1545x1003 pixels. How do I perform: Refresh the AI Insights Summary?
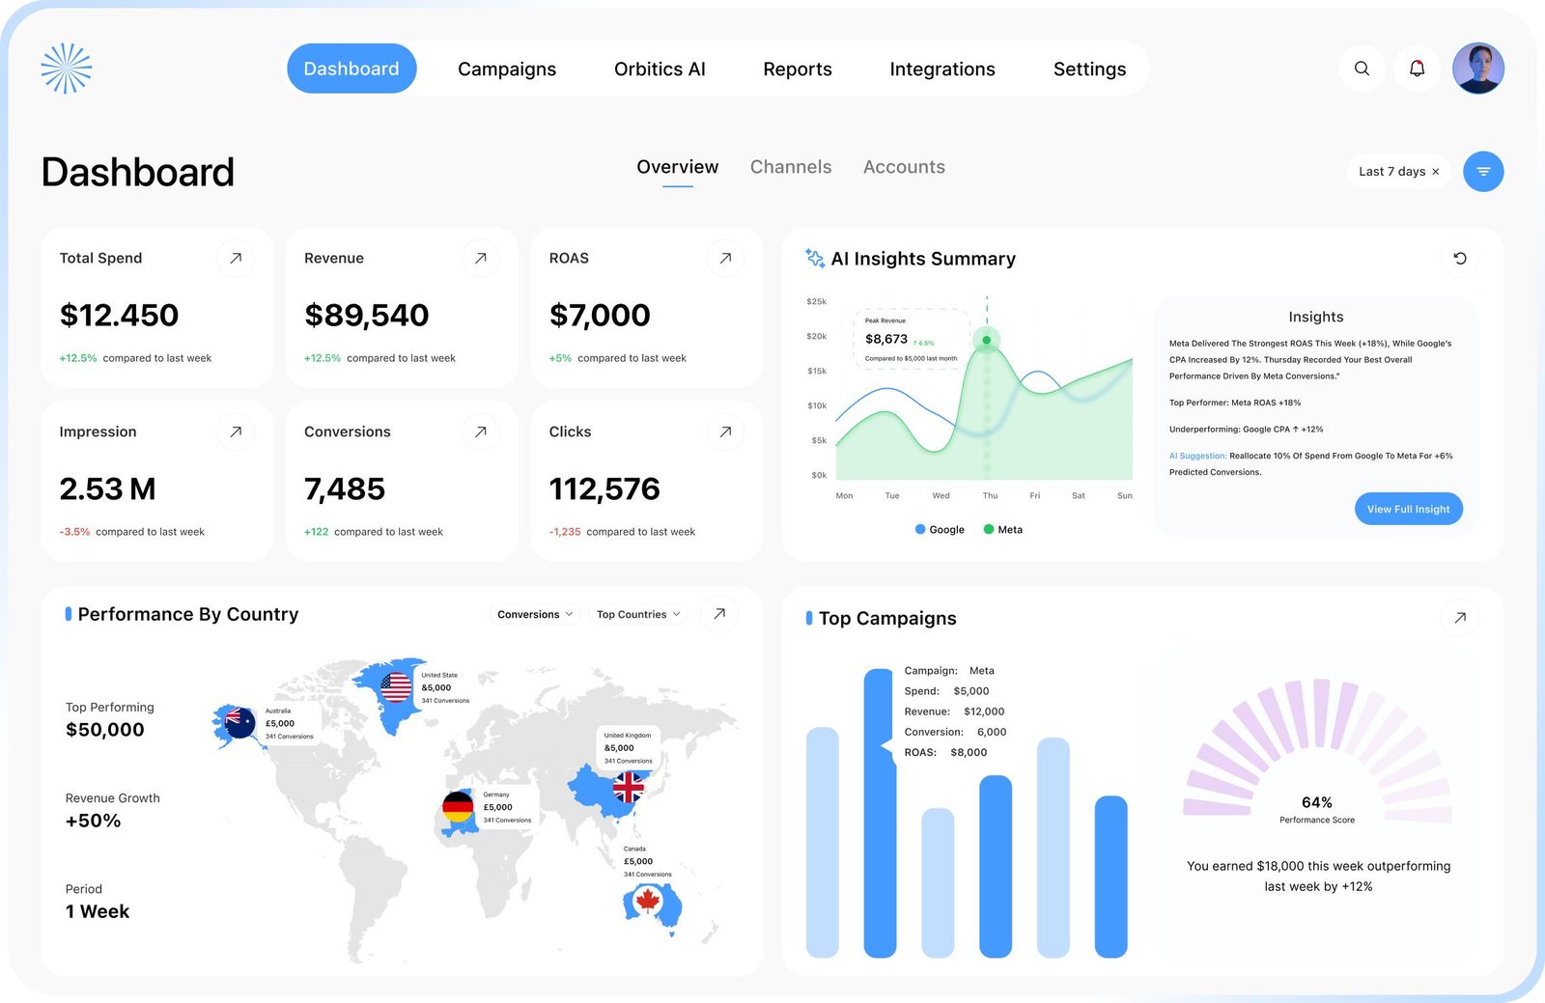click(1460, 258)
